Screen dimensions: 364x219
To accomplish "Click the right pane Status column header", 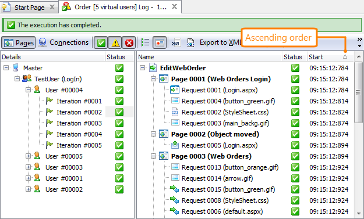I will [294, 57].
